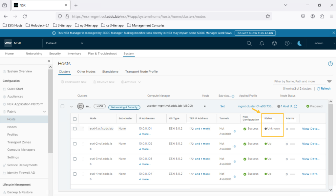
Task: Open the Hosts page help circle icon
Action: pyautogui.click(x=330, y=64)
